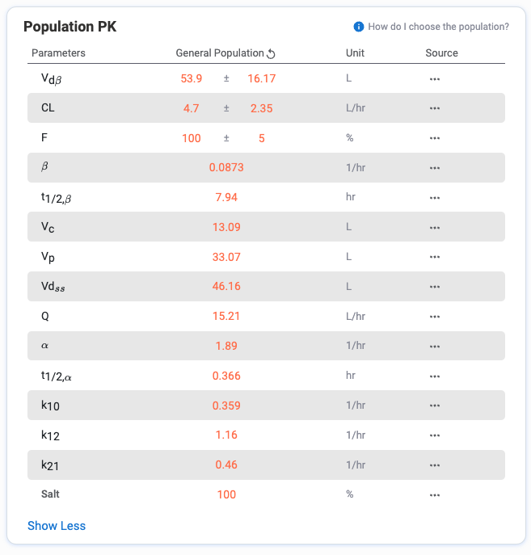The height and width of the screenshot is (555, 531).
Task: Edit the F bioavailability value 100
Action: 192,138
